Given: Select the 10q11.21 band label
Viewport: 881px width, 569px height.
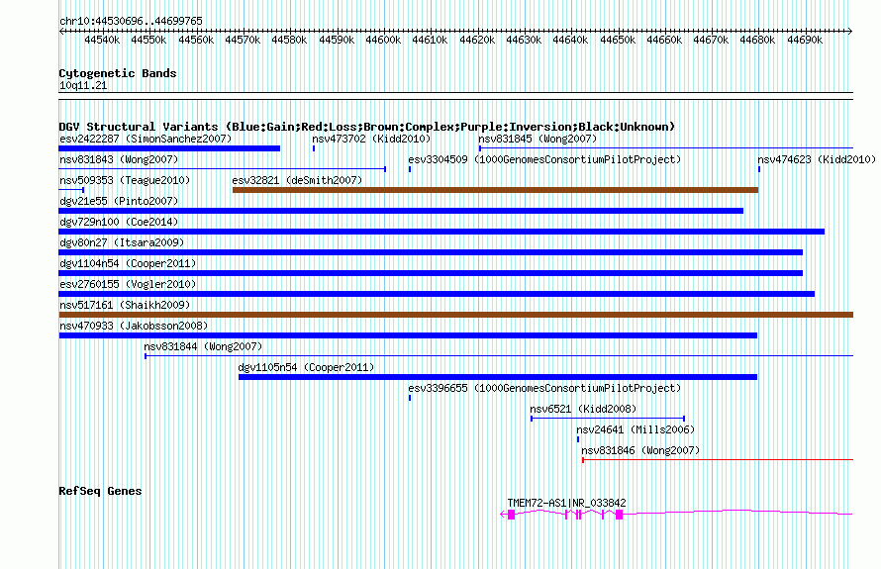Looking at the screenshot, I should point(83,85).
